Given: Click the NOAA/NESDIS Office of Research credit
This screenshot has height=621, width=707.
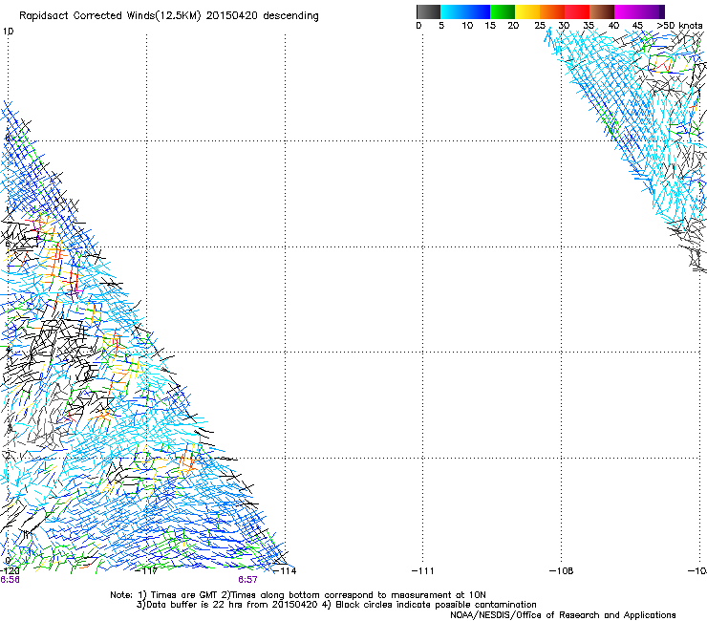Looking at the screenshot, I should coord(563,615).
